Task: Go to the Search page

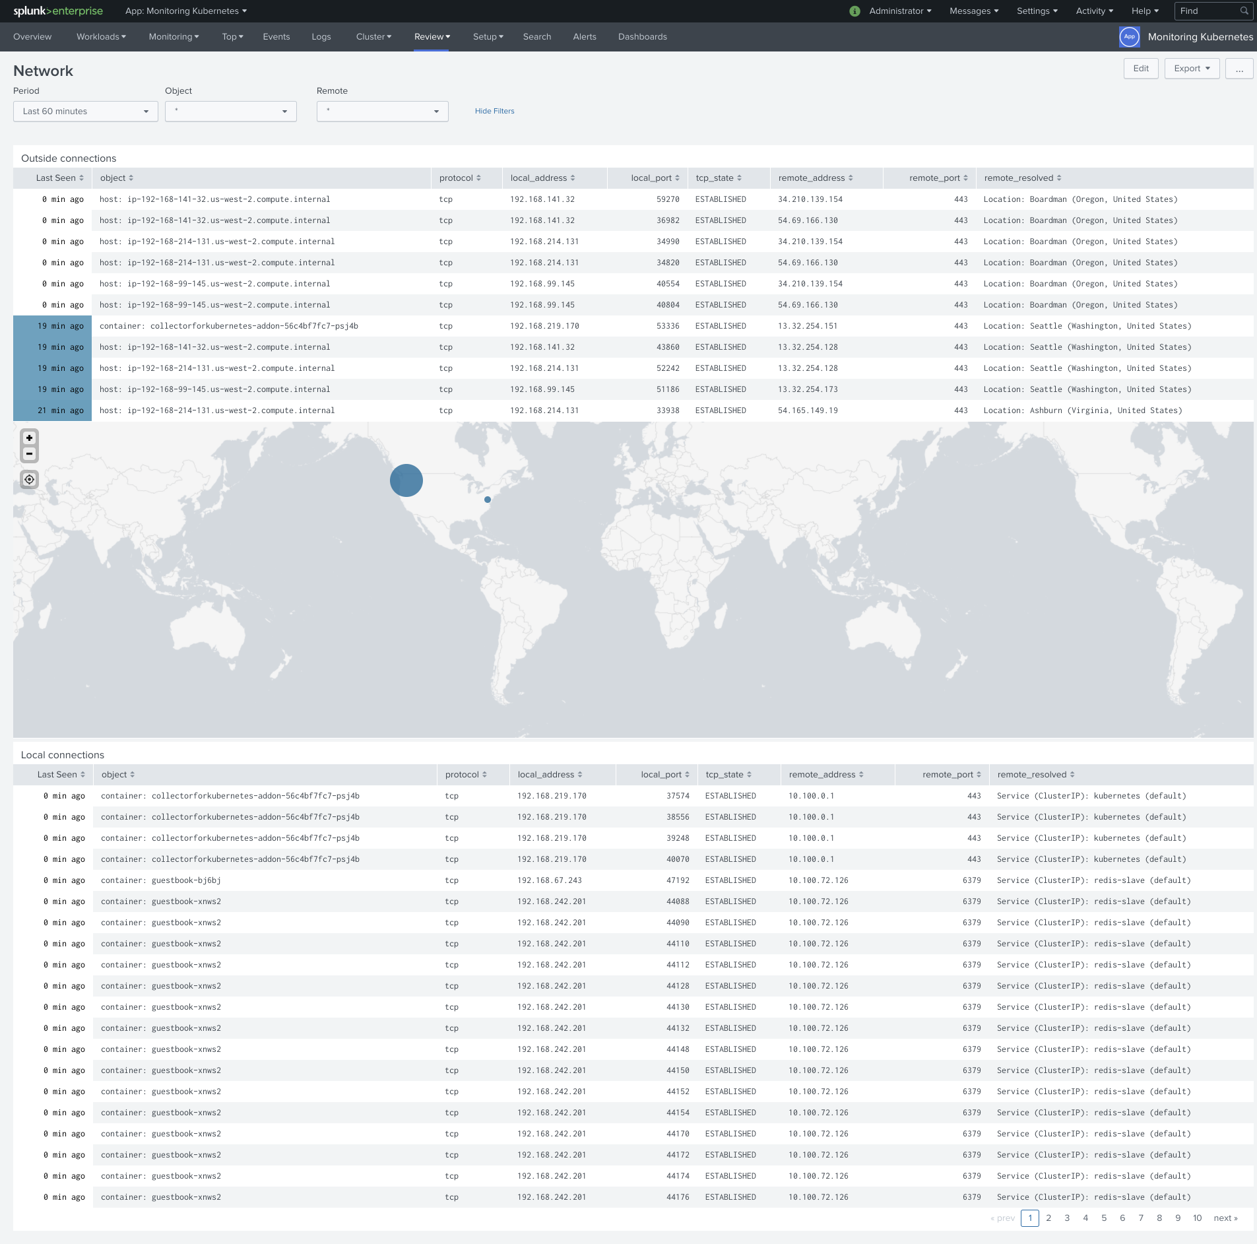Action: click(536, 37)
